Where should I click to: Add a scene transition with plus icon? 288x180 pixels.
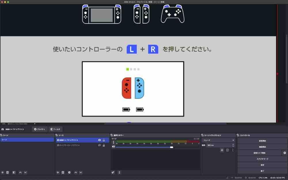tap(222, 150)
